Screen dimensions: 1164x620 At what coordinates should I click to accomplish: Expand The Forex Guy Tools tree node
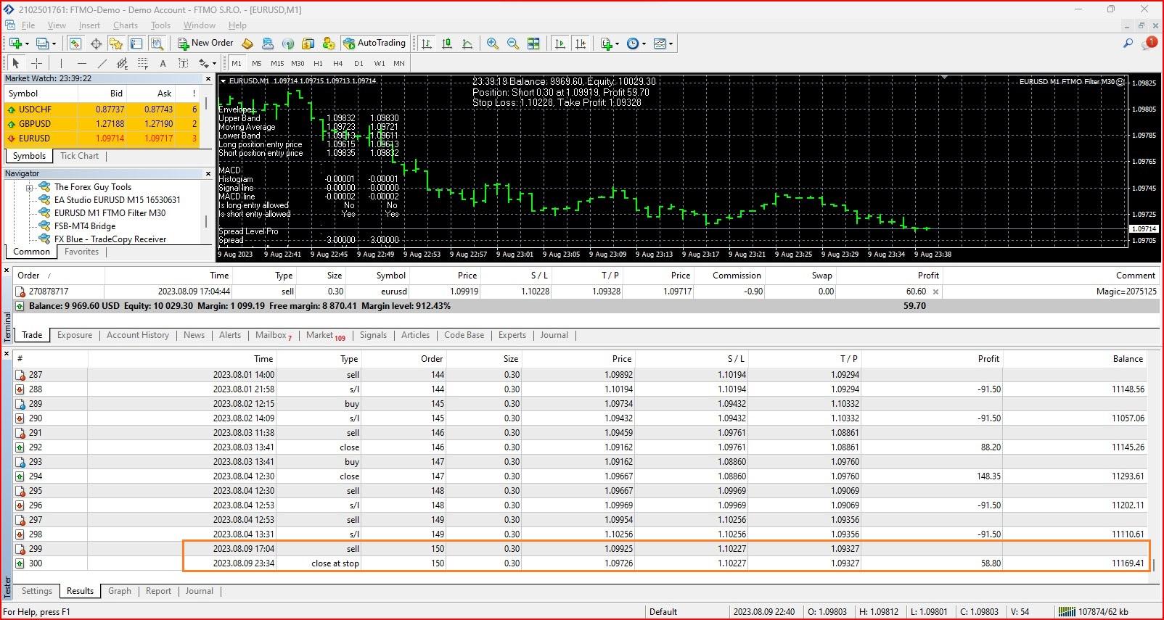(x=30, y=187)
